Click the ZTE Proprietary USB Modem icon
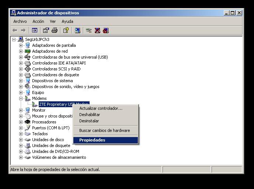This screenshot has height=189, width=254. 35,104
